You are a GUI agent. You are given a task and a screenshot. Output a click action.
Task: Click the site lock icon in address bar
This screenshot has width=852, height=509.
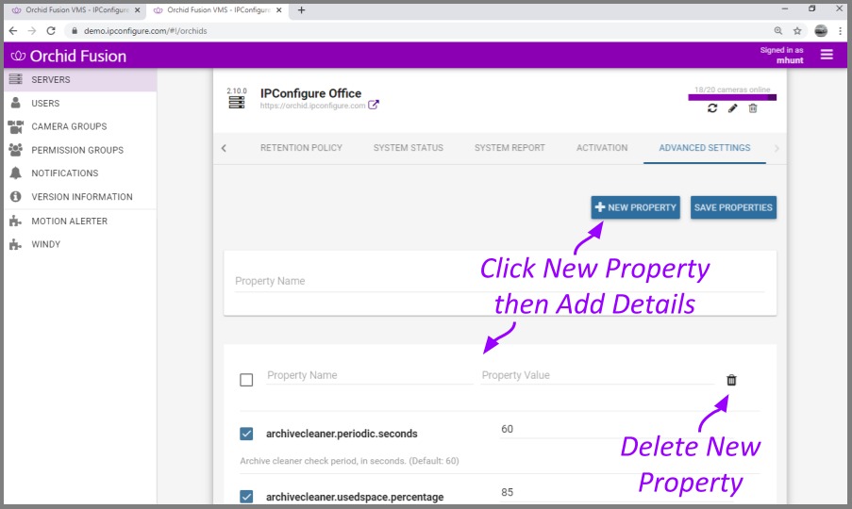click(75, 31)
